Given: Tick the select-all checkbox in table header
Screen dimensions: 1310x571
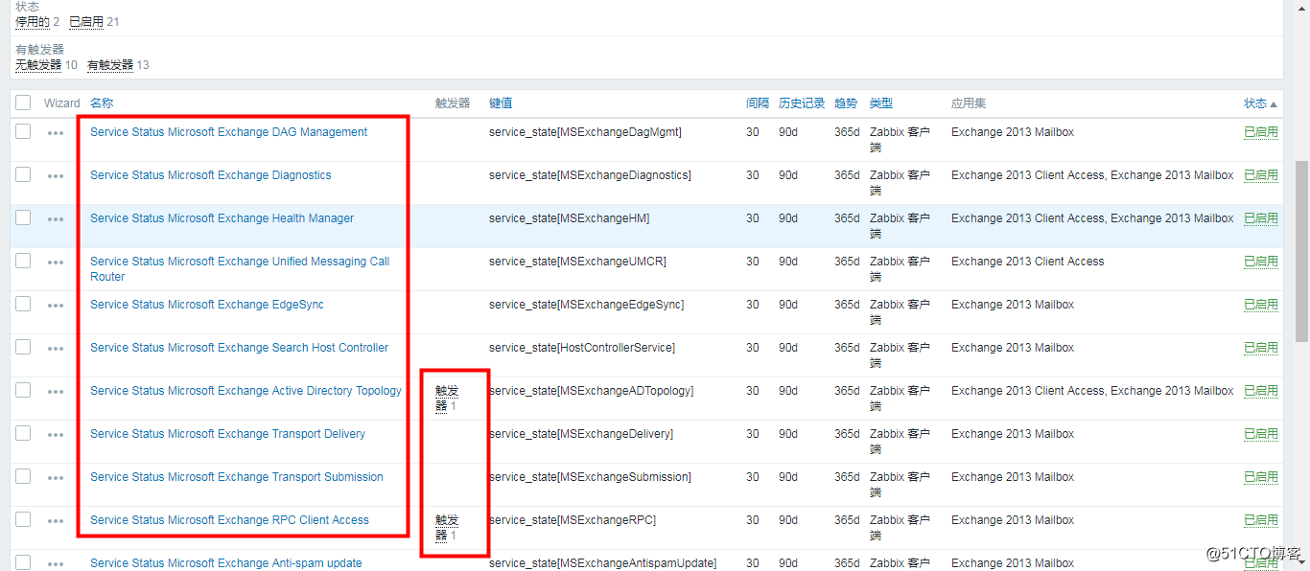Looking at the screenshot, I should click(23, 103).
